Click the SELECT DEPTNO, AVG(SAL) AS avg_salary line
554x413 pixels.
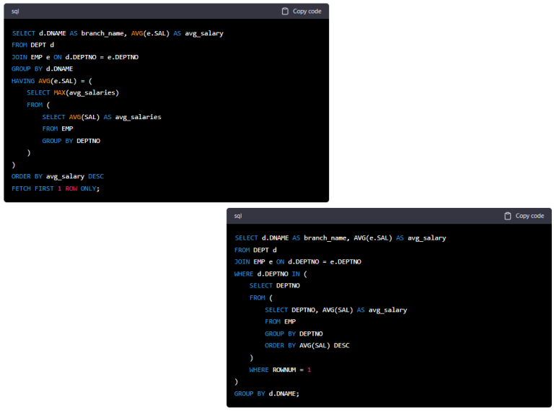pyautogui.click(x=335, y=310)
